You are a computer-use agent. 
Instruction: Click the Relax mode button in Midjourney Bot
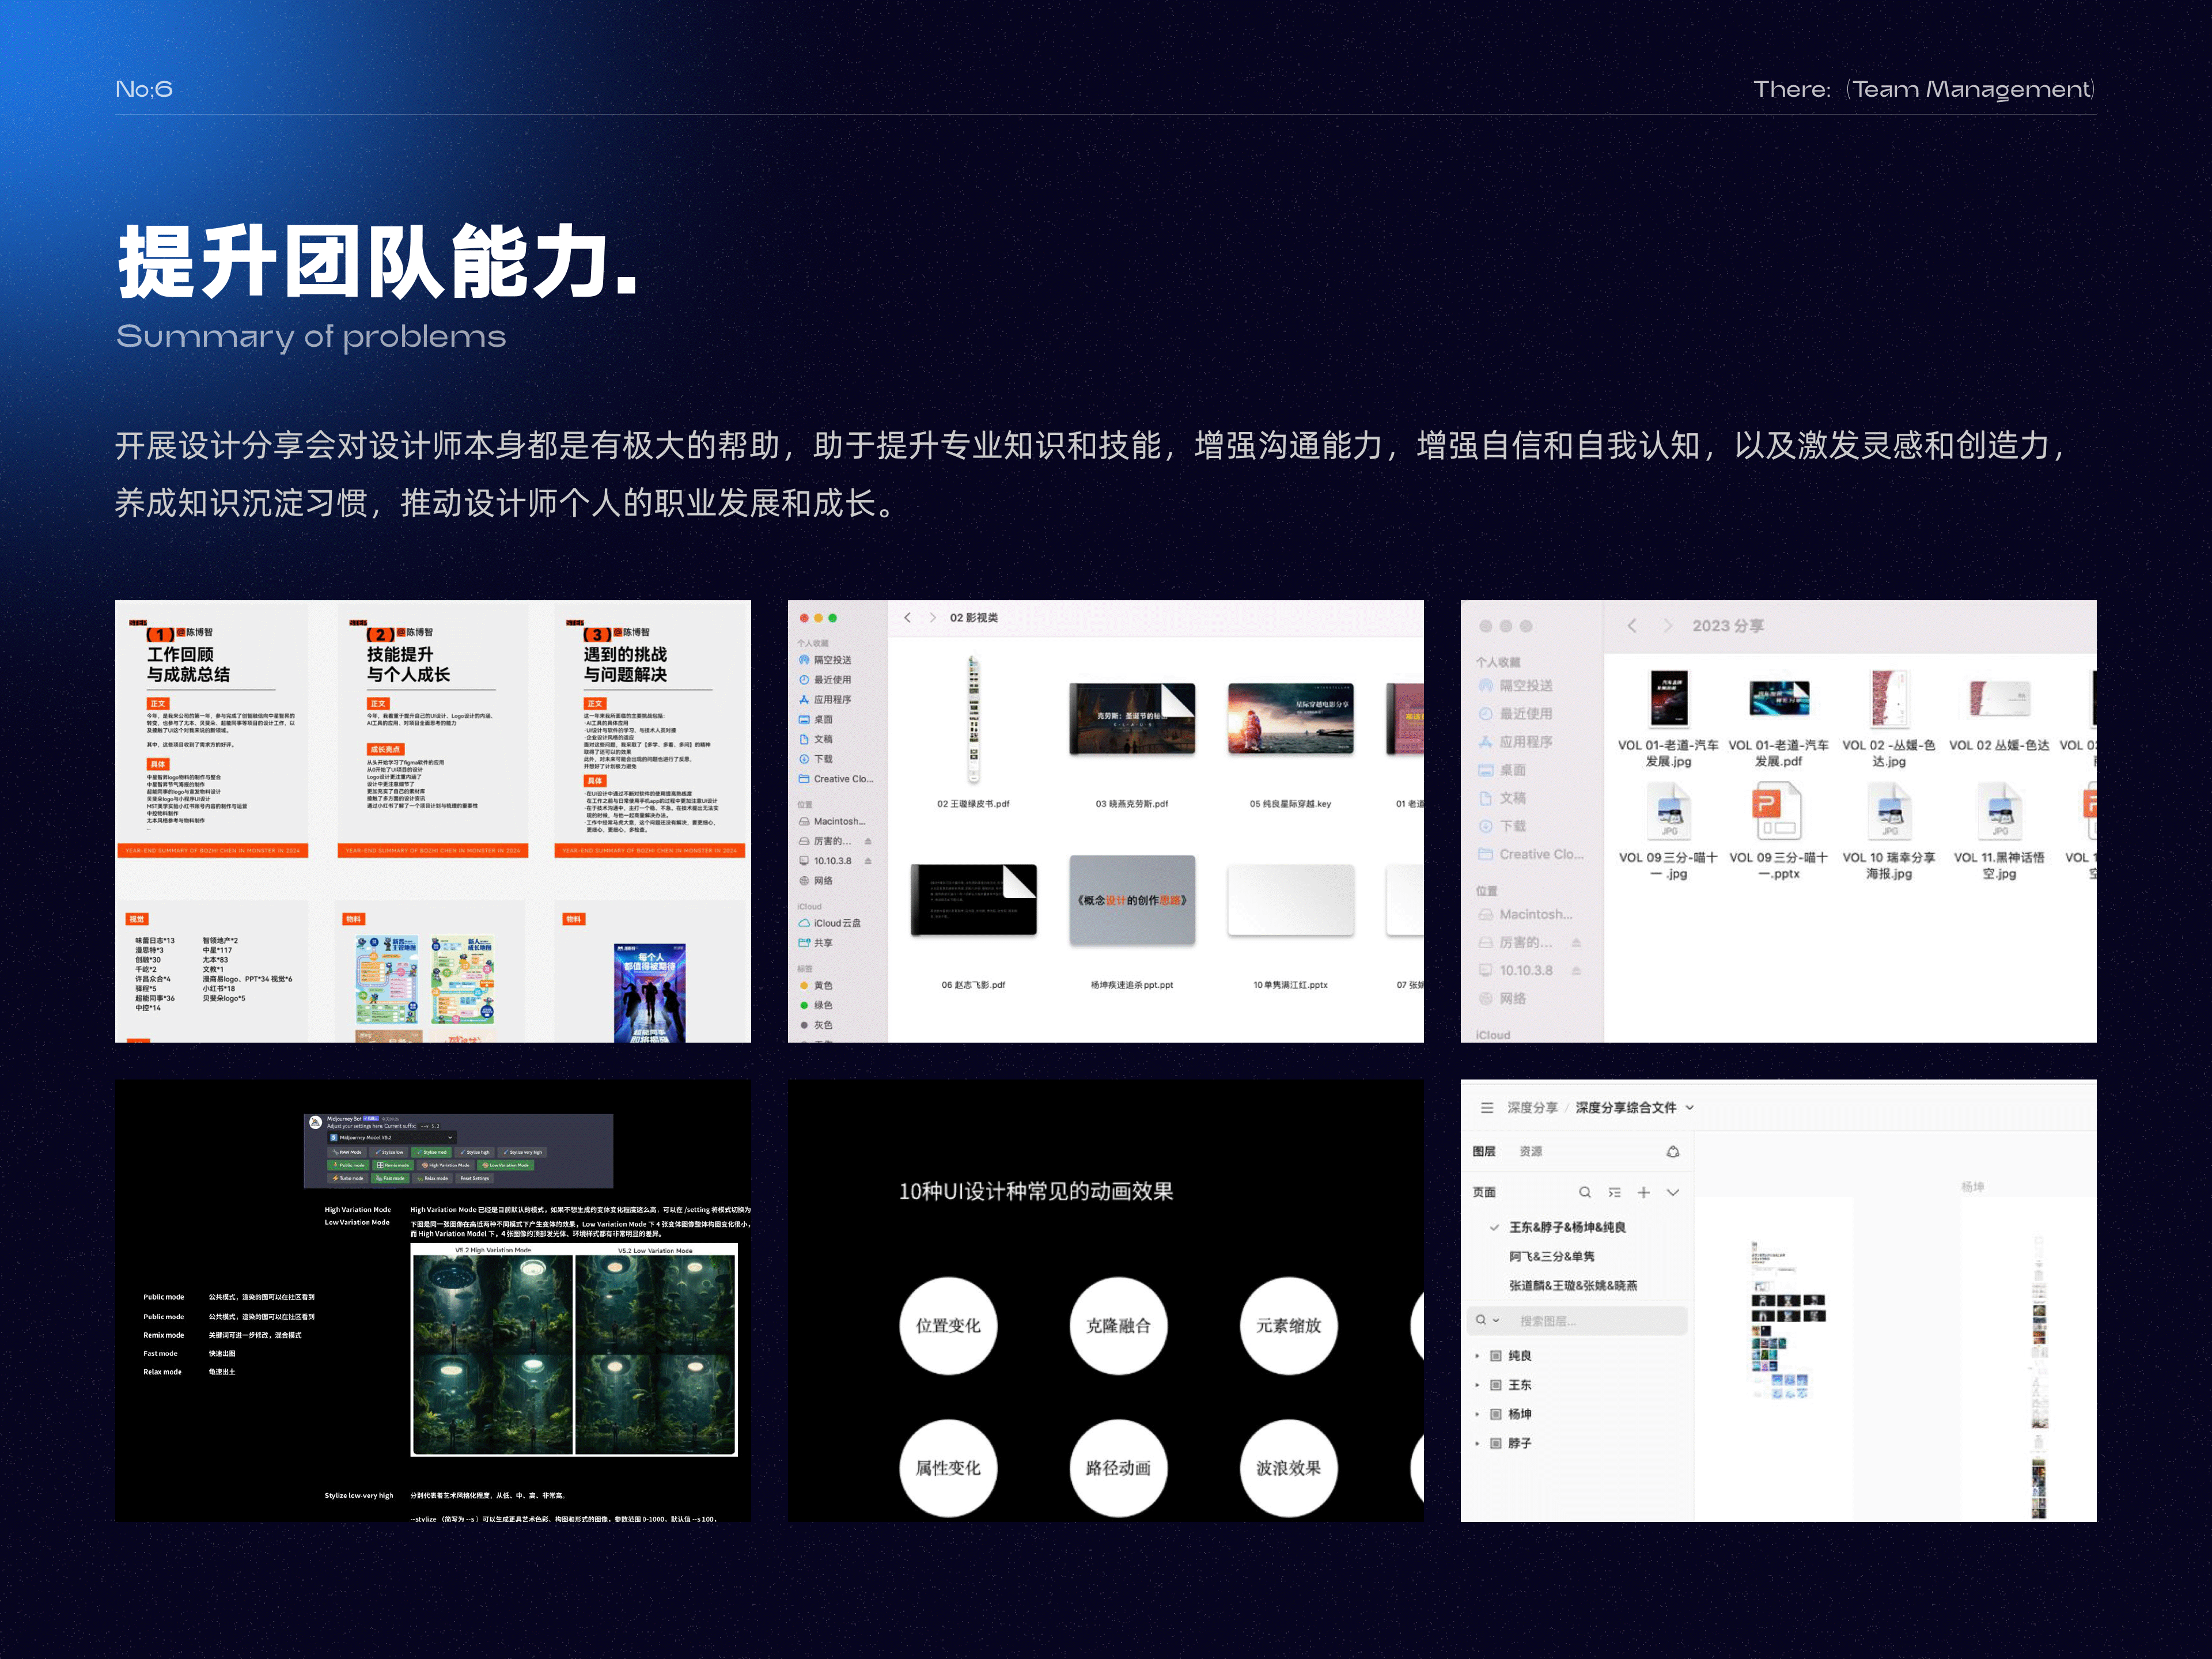[x=433, y=1179]
